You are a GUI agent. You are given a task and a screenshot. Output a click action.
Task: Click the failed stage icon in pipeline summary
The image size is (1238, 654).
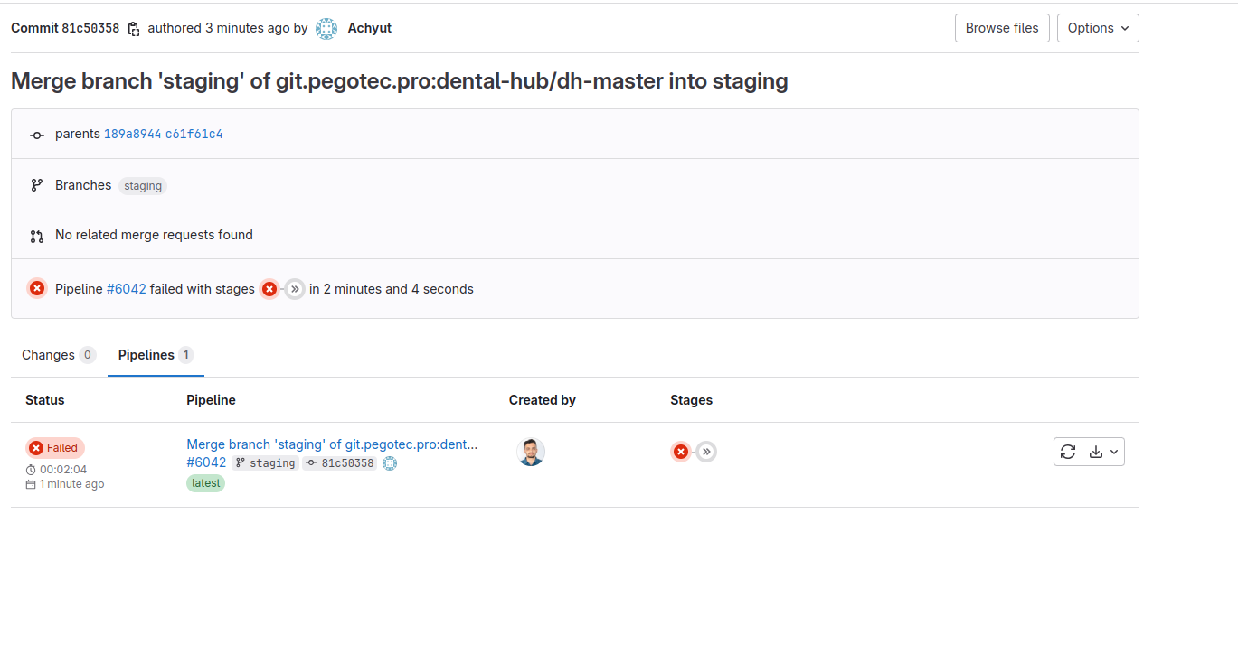click(x=269, y=289)
